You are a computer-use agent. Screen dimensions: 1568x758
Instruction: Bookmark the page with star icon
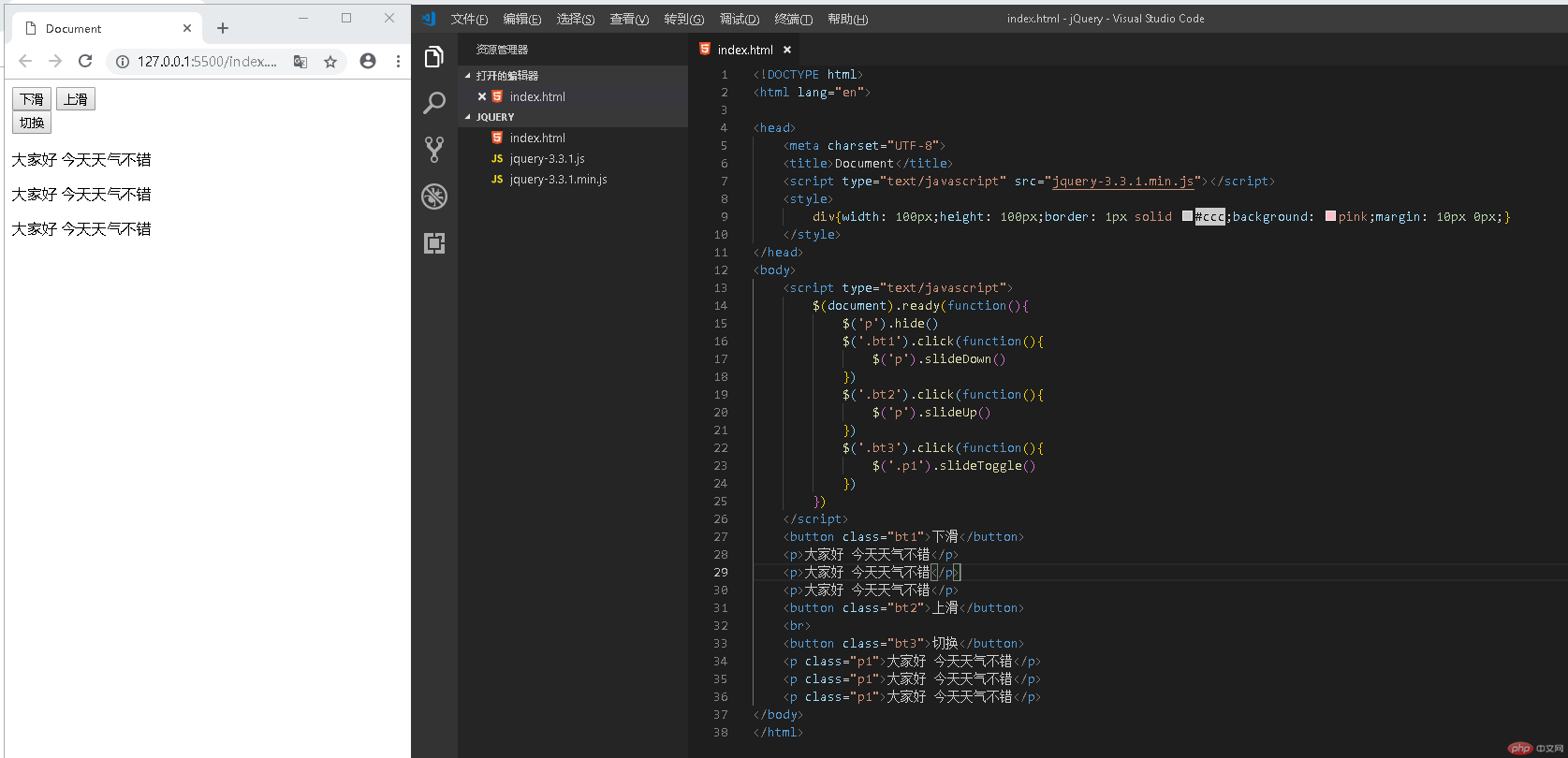pos(330,61)
